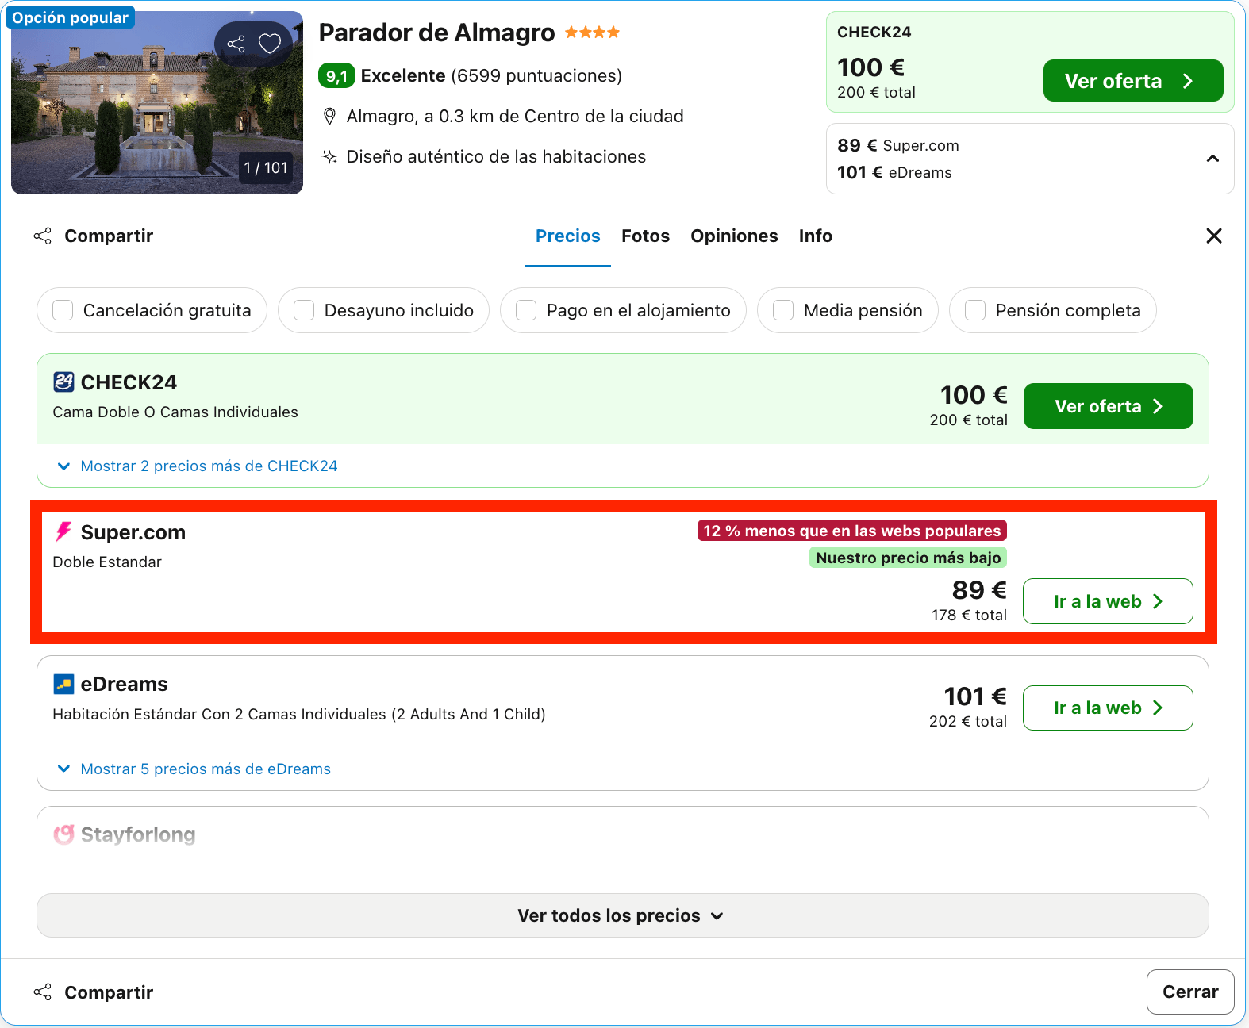Image resolution: width=1249 pixels, height=1028 pixels.
Task: Click the Cerrar button
Action: tap(1190, 992)
